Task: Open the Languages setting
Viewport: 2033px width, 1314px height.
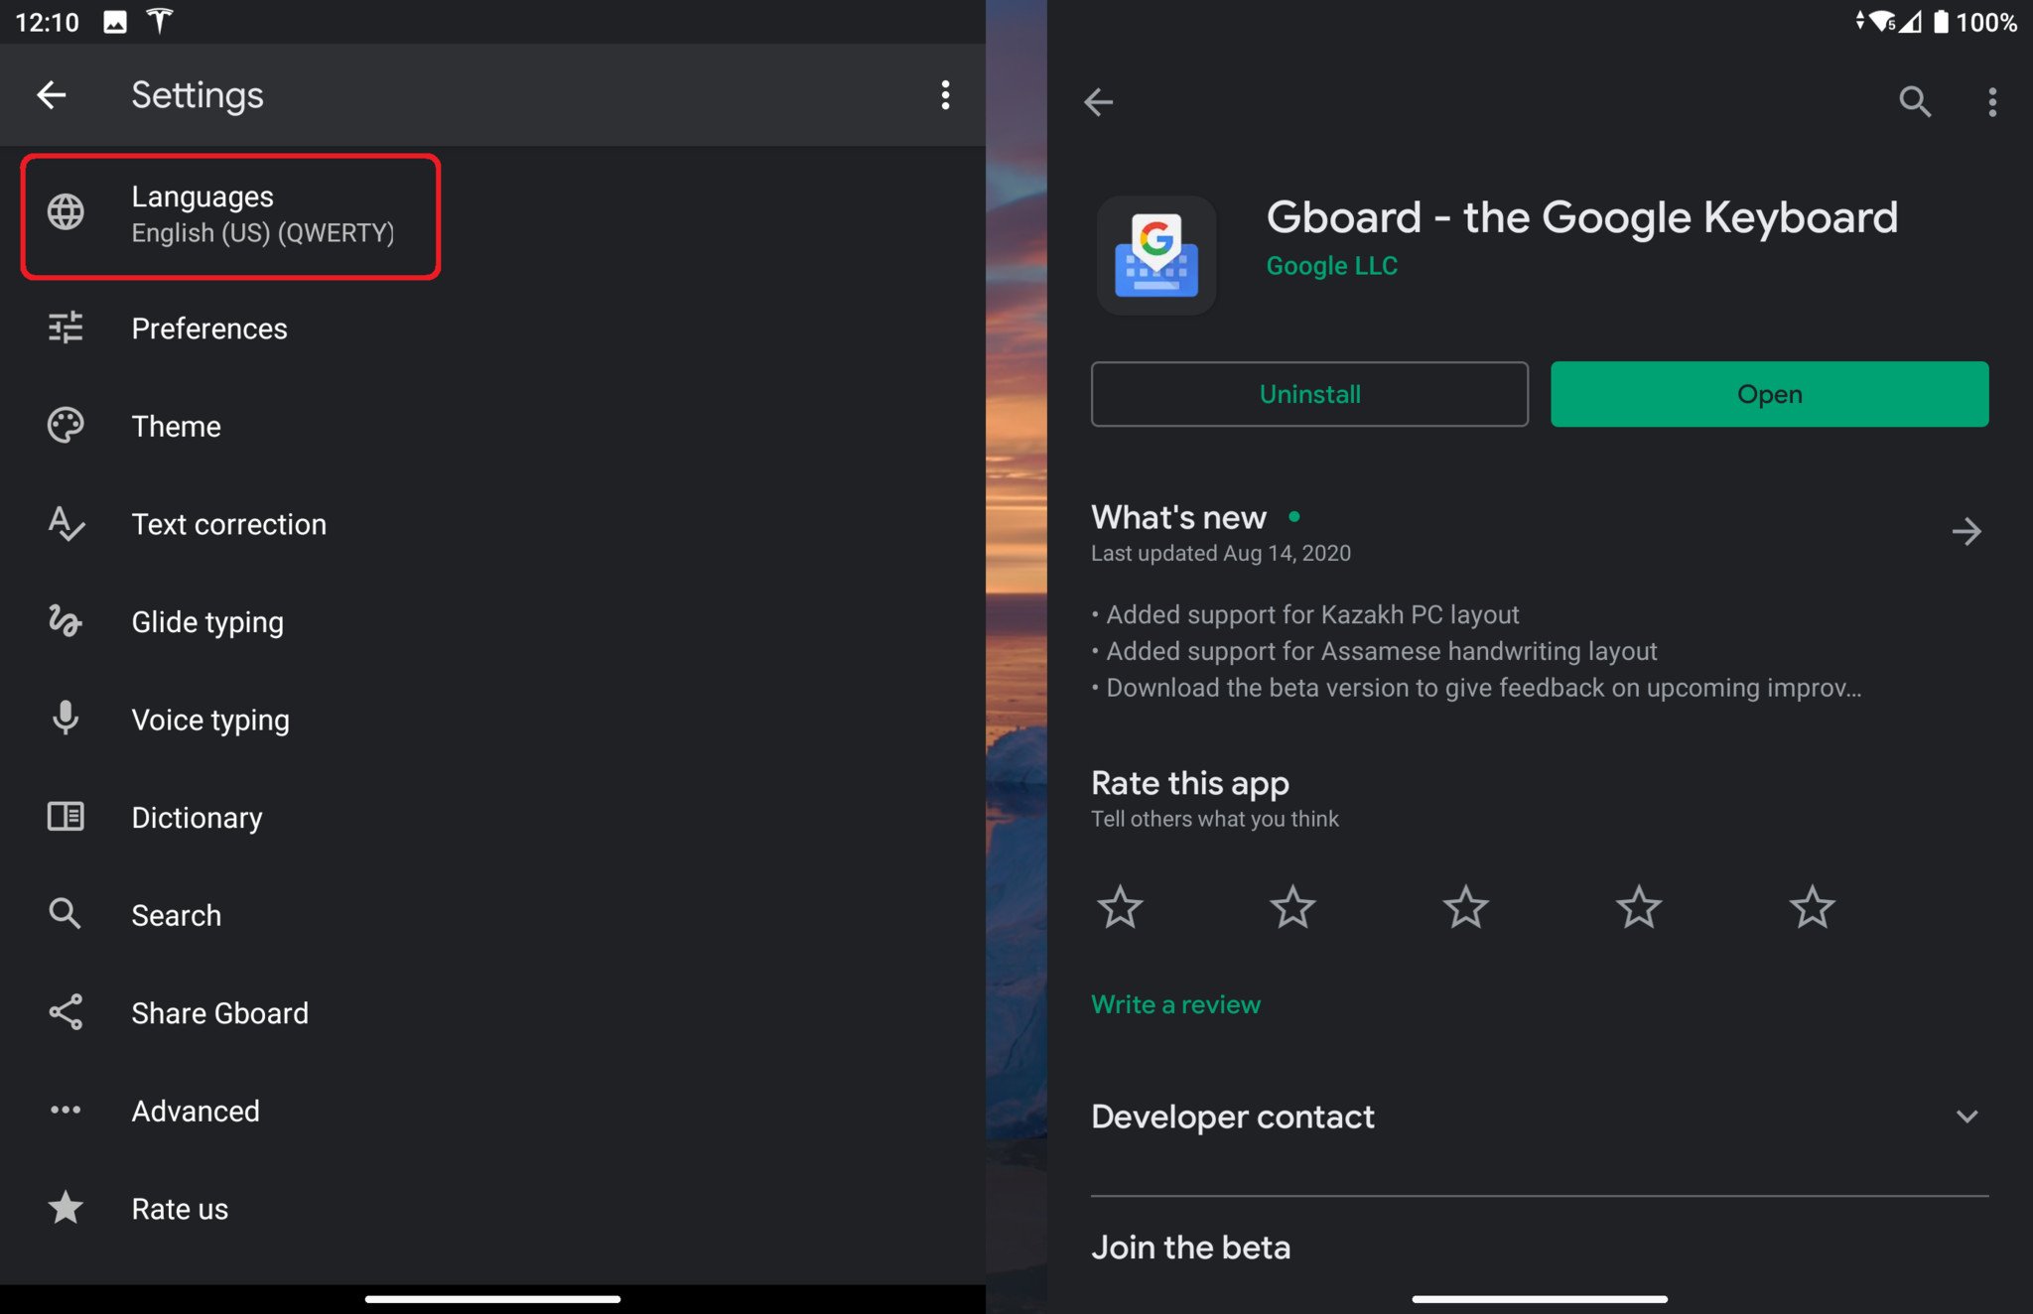Action: [x=230, y=214]
